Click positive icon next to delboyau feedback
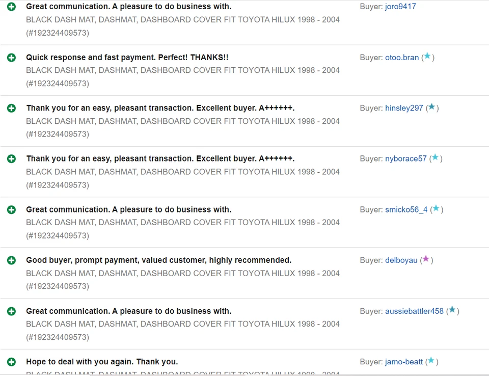Screen dimensions: 489x376 [11, 260]
